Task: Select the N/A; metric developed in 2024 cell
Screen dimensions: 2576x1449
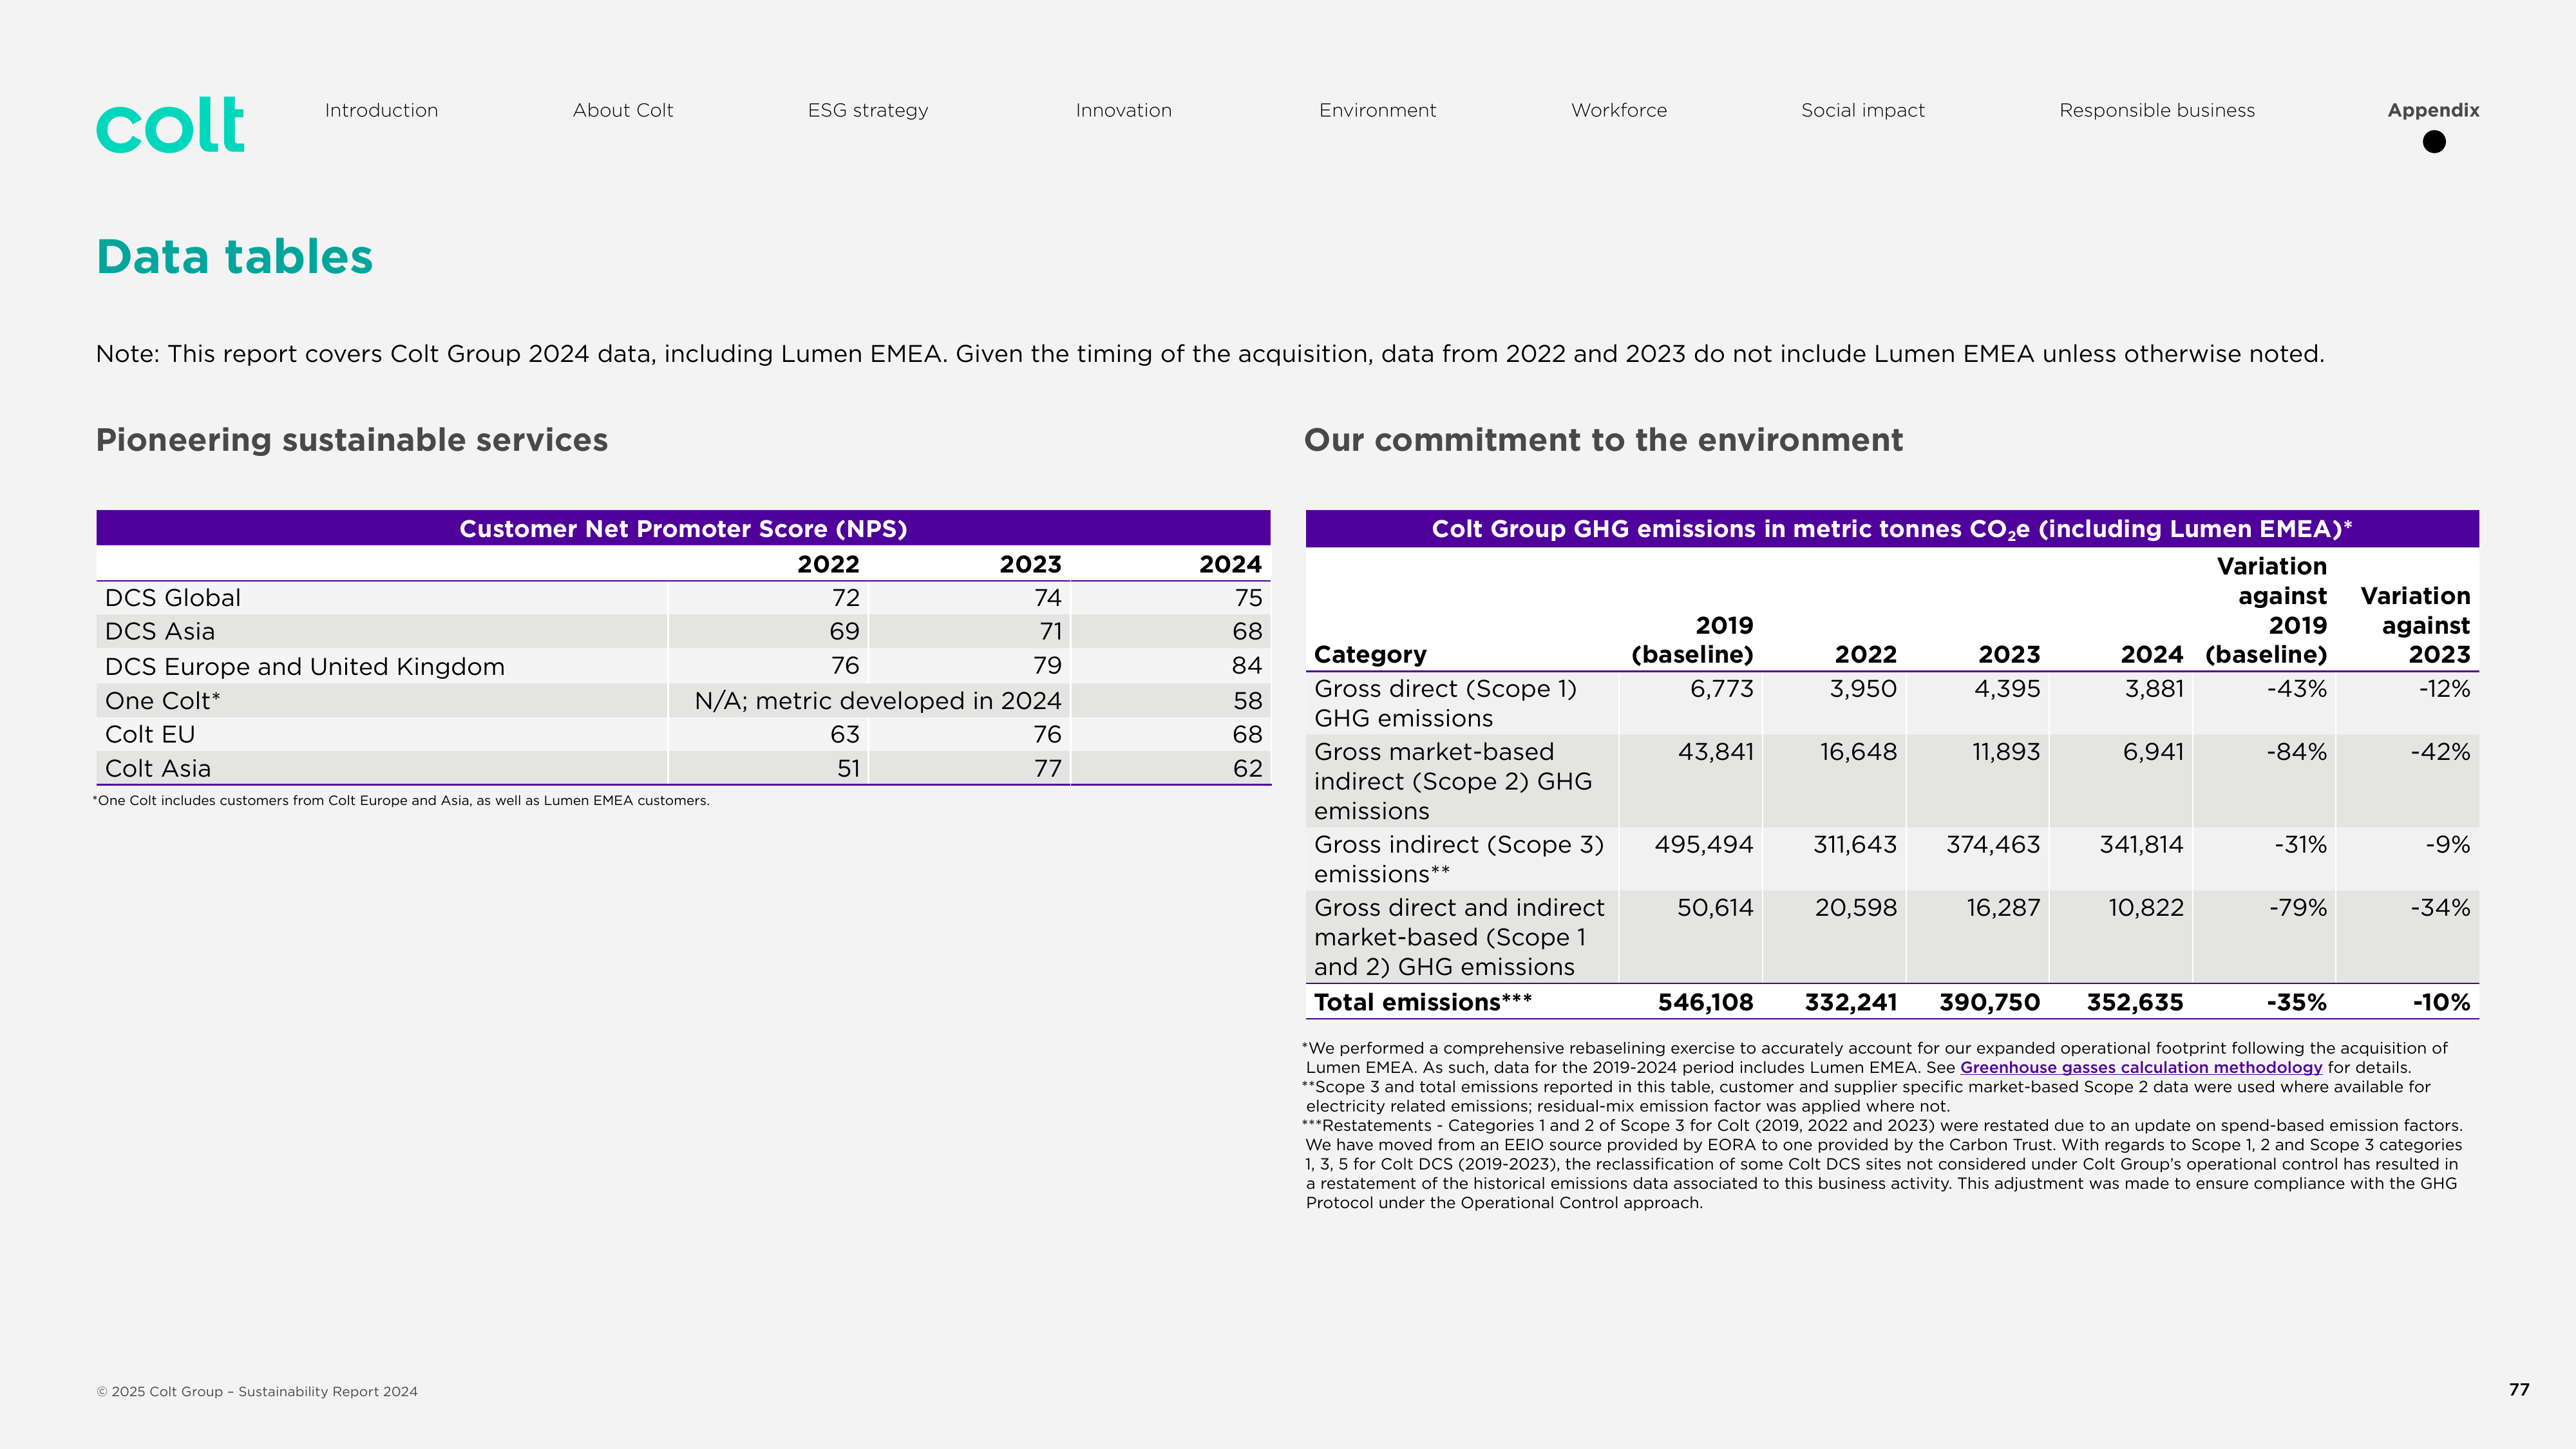Action: 878,701
